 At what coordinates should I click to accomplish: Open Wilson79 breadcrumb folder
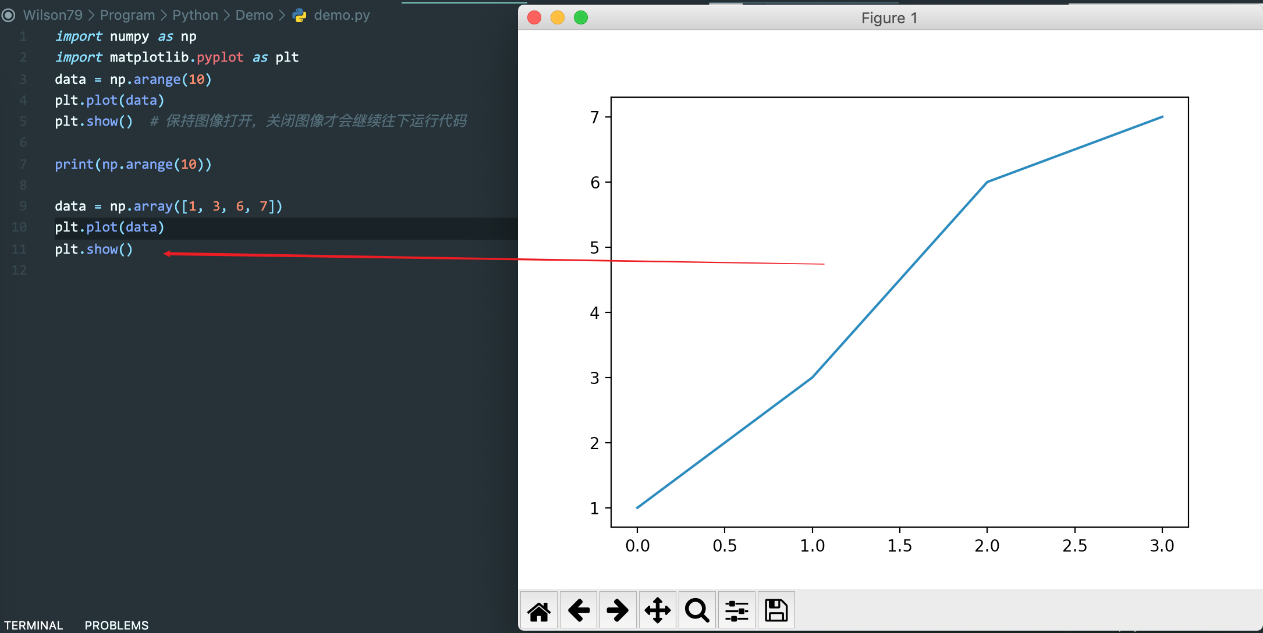pos(53,15)
